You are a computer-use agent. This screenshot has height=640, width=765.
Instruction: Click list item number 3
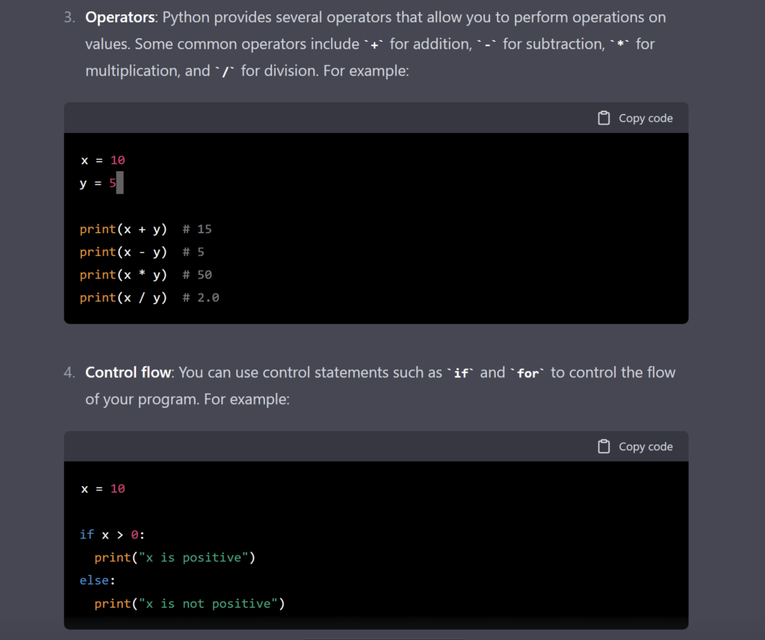pyautogui.click(x=68, y=16)
